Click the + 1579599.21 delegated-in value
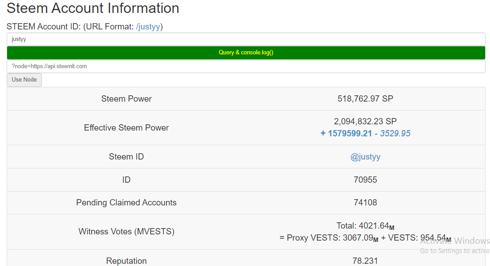The height and width of the screenshot is (266, 490). click(x=346, y=134)
